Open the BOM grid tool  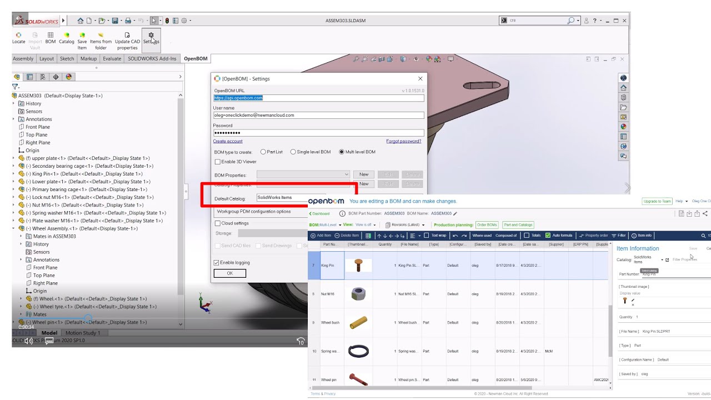(x=51, y=38)
